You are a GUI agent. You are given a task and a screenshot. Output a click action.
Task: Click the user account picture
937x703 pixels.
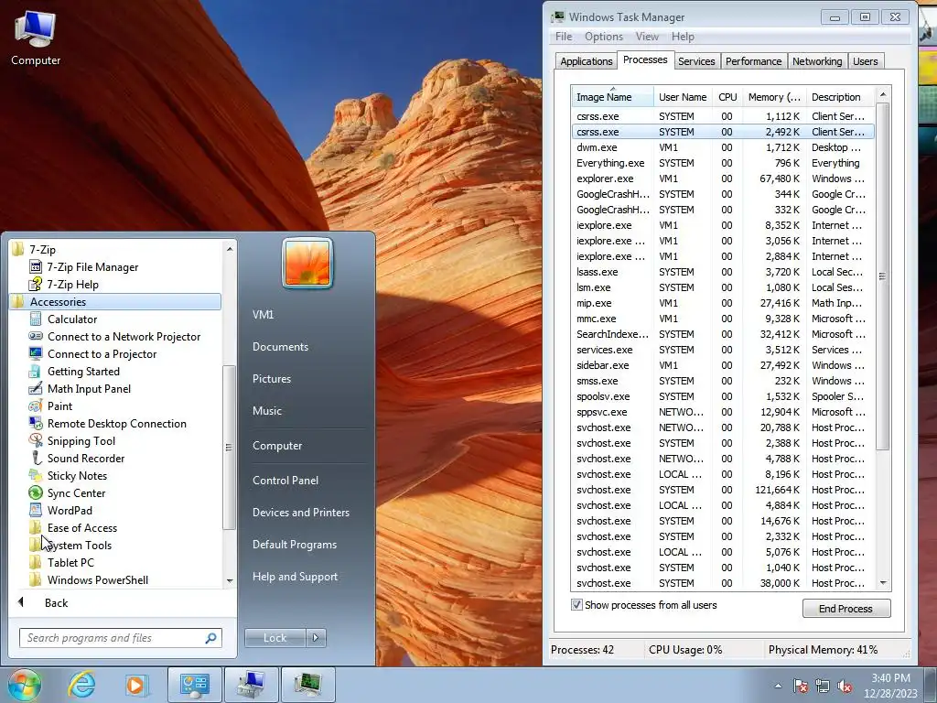(x=307, y=263)
